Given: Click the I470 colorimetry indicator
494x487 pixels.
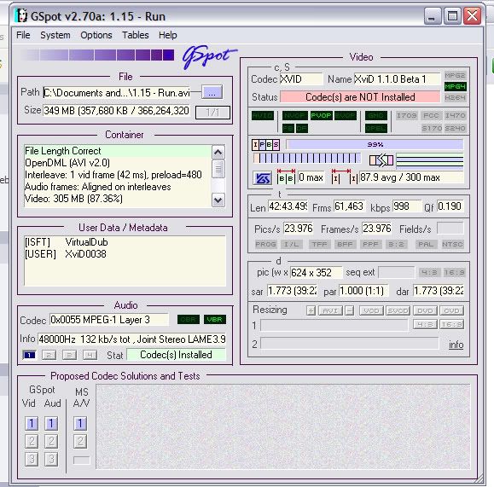Looking at the screenshot, I should (x=455, y=116).
